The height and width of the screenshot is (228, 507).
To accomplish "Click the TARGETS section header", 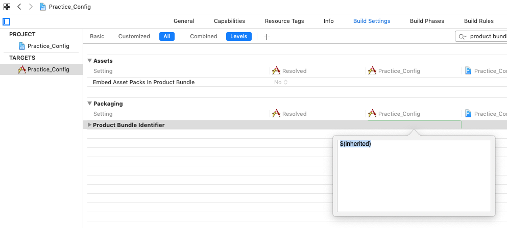I will point(22,58).
